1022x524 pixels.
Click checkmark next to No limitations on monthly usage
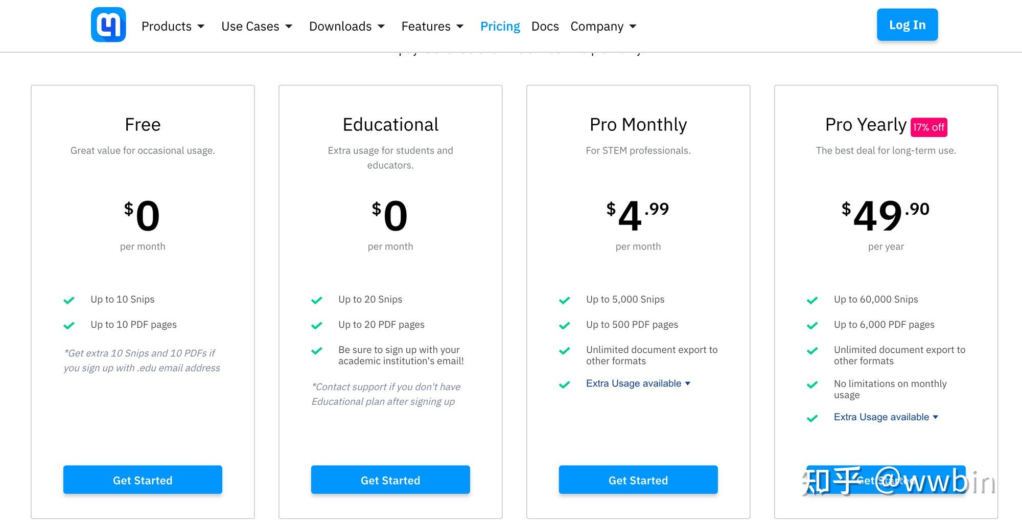(x=812, y=384)
